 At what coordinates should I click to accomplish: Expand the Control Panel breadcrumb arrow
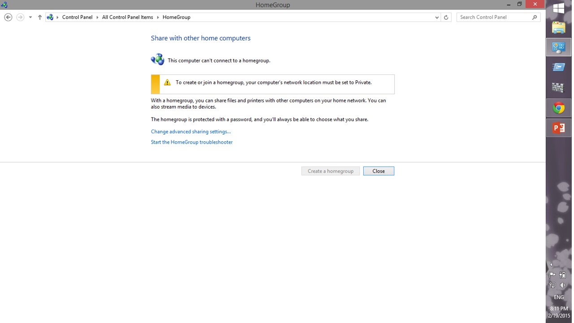pyautogui.click(x=97, y=17)
